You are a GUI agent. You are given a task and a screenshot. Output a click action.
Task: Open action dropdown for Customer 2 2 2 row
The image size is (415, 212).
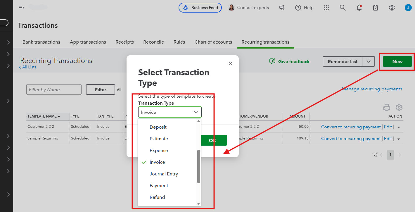coord(398,127)
